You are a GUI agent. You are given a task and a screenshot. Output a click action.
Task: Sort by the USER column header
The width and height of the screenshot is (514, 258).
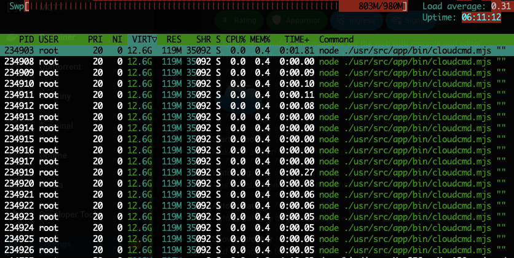pyautogui.click(x=49, y=39)
